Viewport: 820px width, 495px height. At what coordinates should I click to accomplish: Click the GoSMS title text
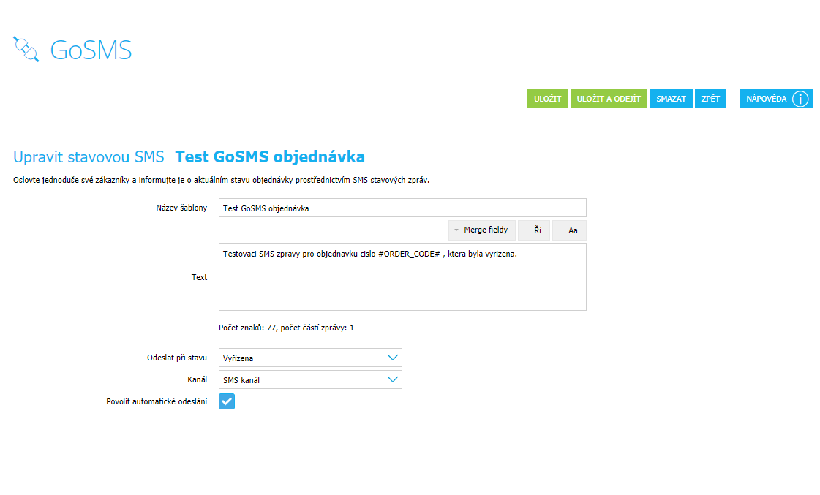[91, 50]
